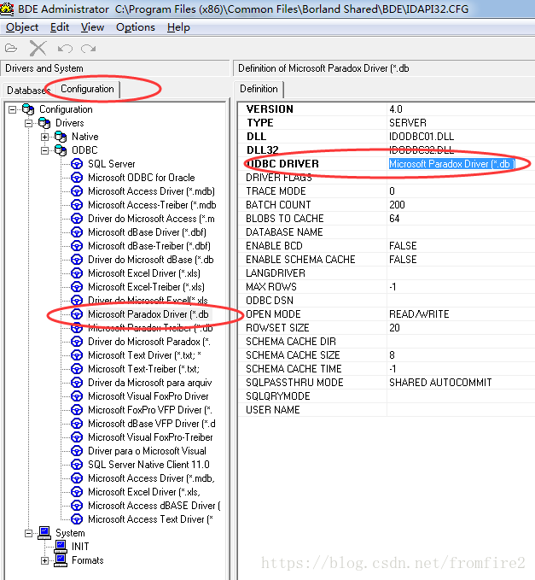Select Microsoft FoxPro VFP Driver entry

[149, 410]
